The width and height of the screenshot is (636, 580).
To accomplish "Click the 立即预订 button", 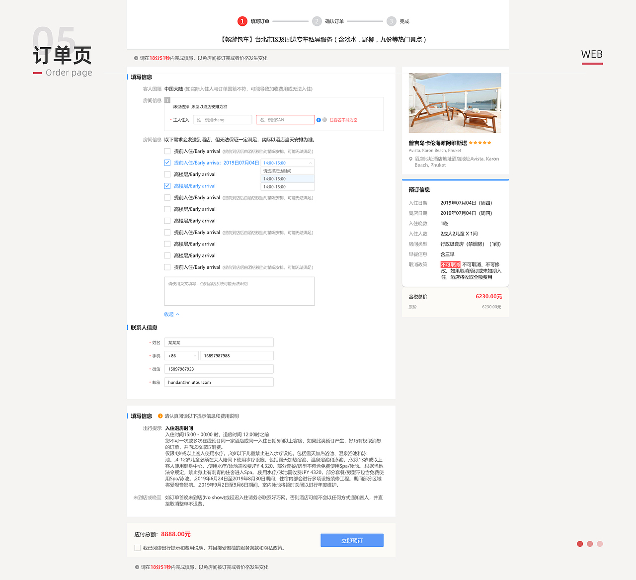I will pyautogui.click(x=352, y=540).
